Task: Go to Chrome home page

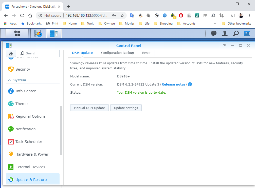Action: (30, 16)
